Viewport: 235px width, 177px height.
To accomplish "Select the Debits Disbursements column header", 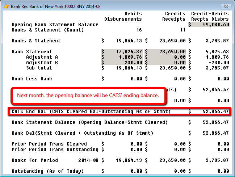I will point(123,16).
